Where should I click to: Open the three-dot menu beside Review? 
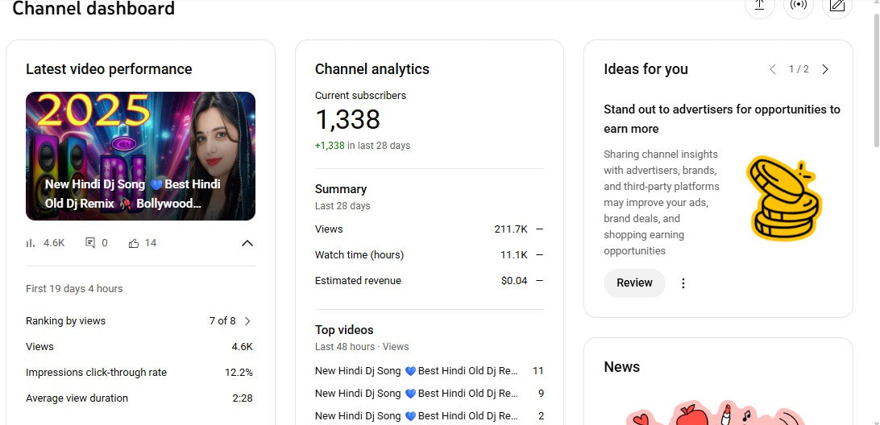click(x=683, y=283)
